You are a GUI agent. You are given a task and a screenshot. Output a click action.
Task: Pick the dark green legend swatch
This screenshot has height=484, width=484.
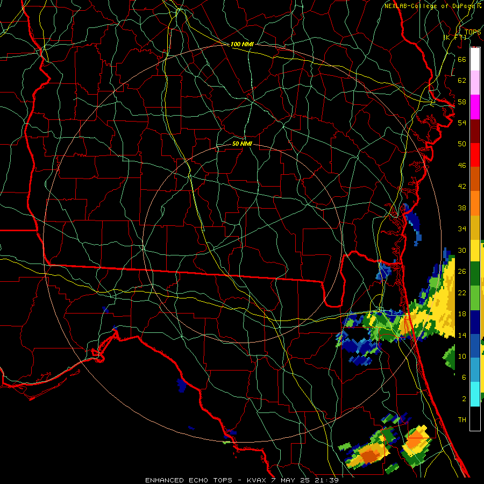475,274
